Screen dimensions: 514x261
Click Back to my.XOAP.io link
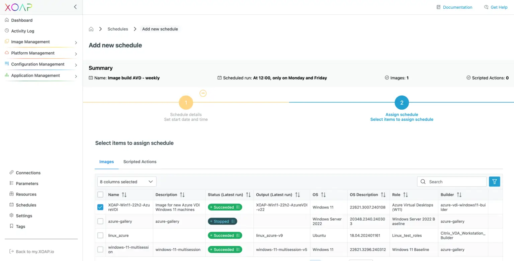pos(35,251)
